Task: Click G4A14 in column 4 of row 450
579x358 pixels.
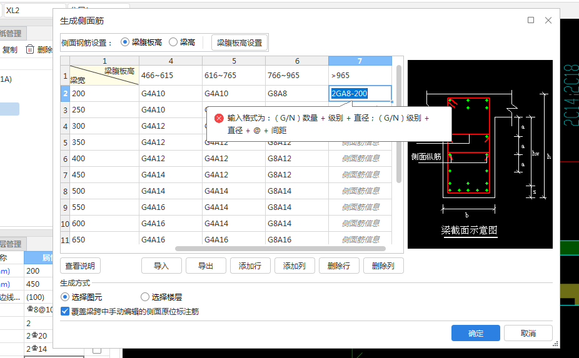Action: pos(171,174)
